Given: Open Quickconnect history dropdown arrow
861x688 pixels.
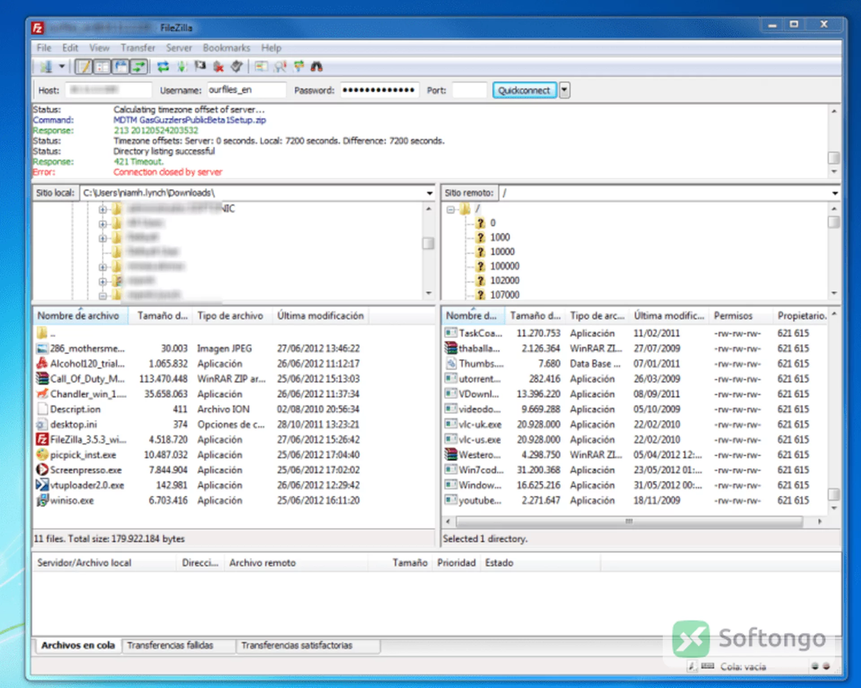Looking at the screenshot, I should [564, 90].
